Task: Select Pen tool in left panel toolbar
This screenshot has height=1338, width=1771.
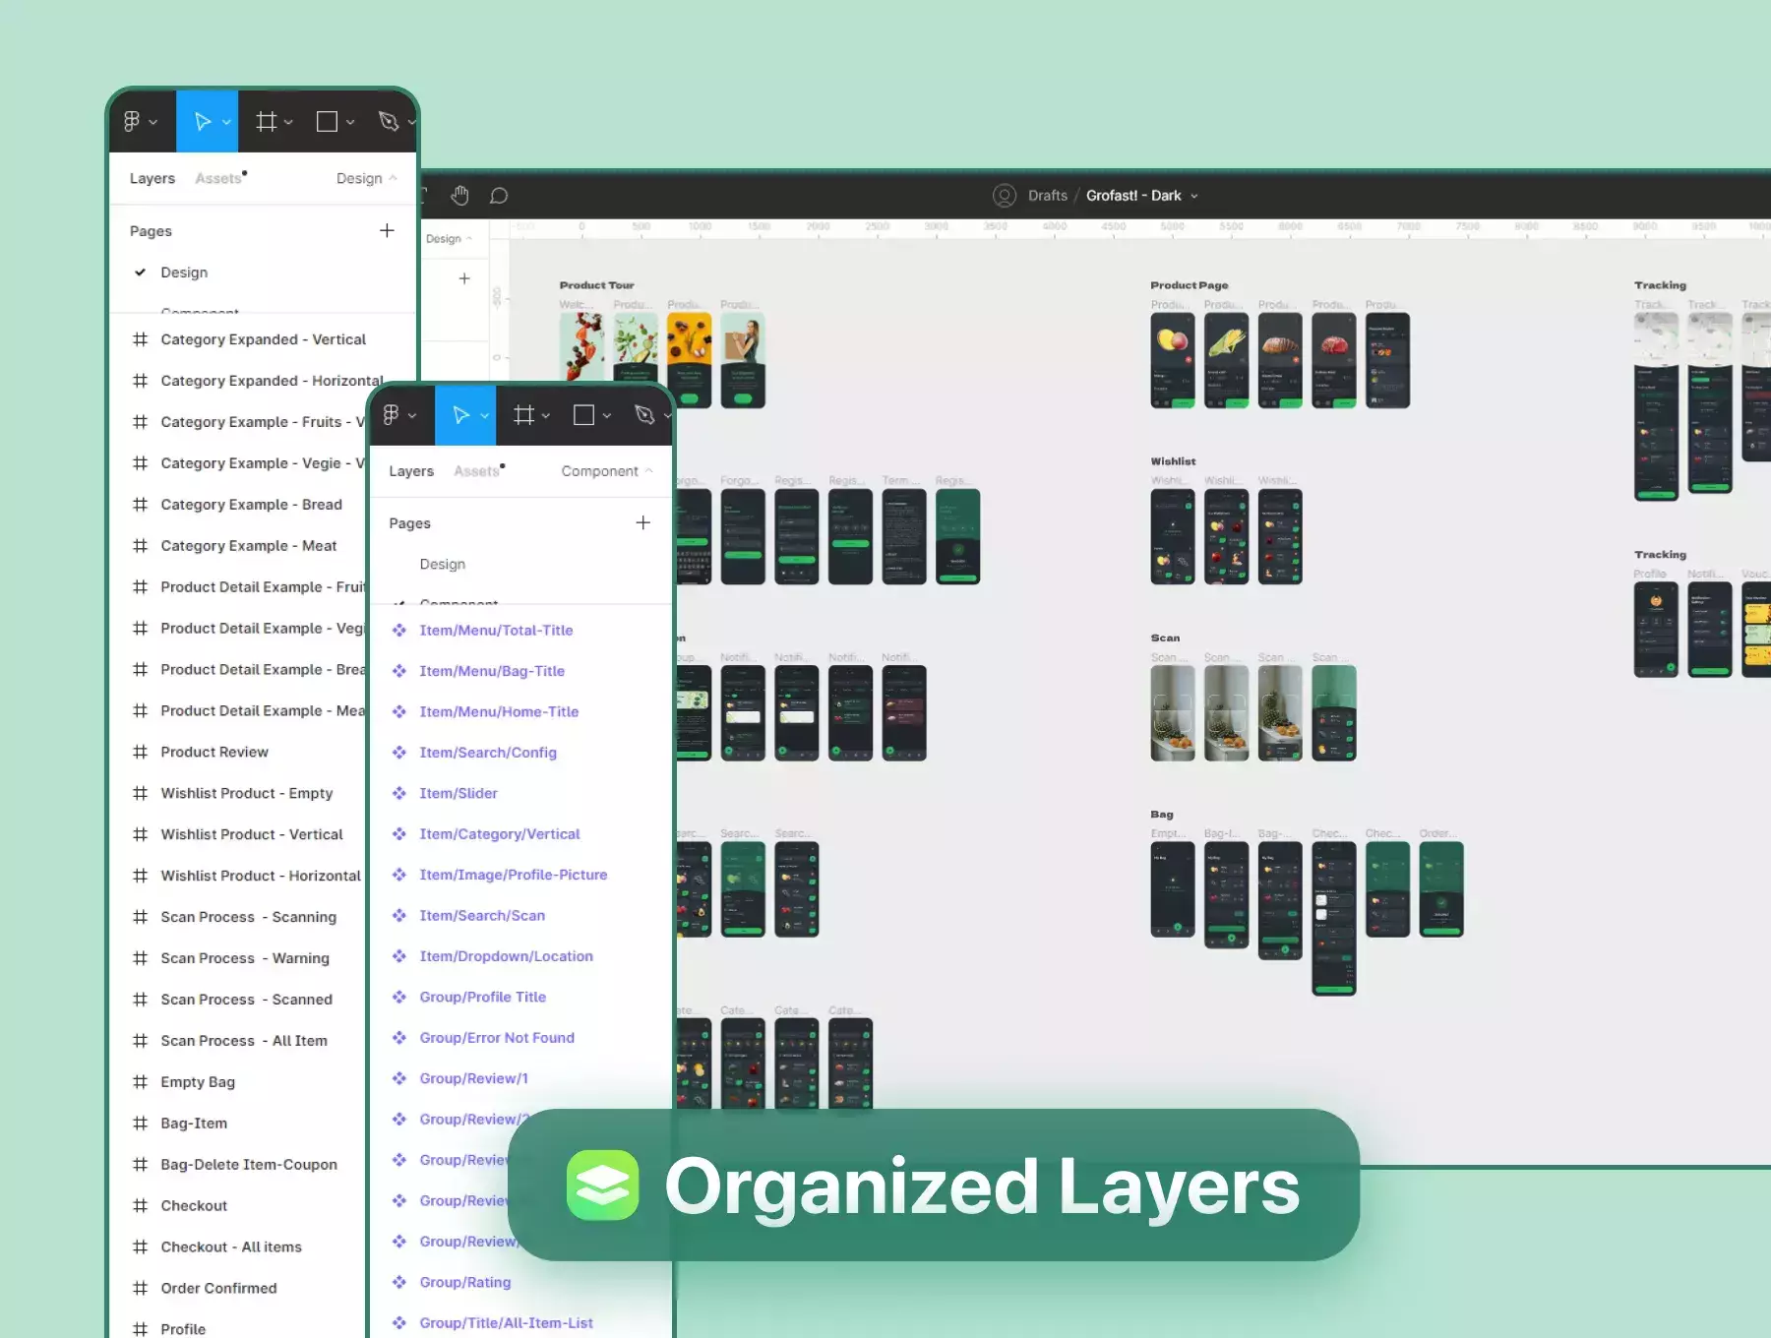Action: pos(389,121)
